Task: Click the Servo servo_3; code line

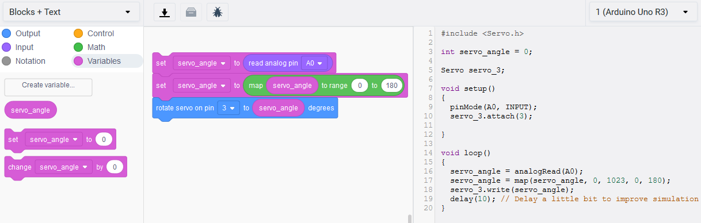Action: [473, 70]
